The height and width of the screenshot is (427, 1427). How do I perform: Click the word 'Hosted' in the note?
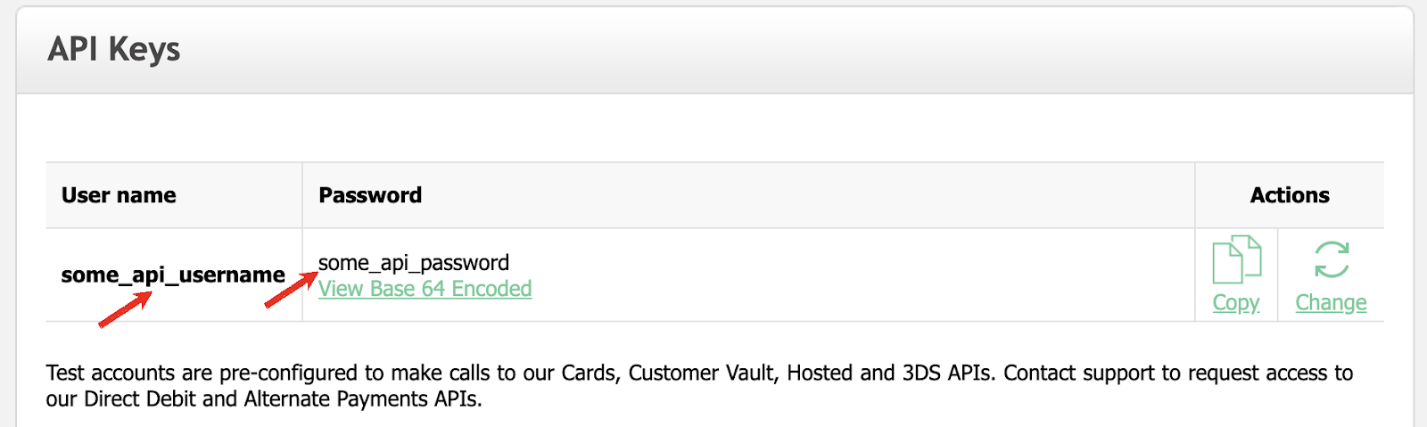click(x=819, y=373)
